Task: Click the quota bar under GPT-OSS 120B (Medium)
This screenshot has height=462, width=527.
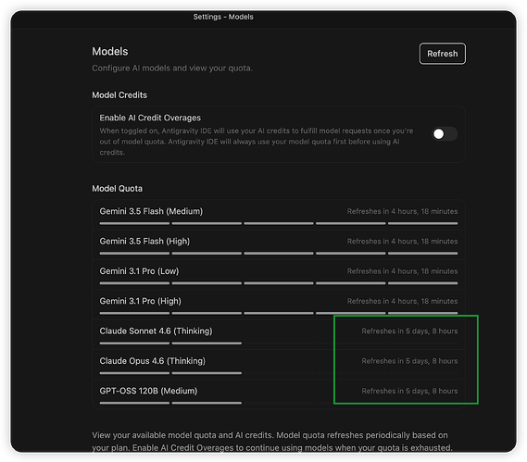Action: pyautogui.click(x=279, y=403)
